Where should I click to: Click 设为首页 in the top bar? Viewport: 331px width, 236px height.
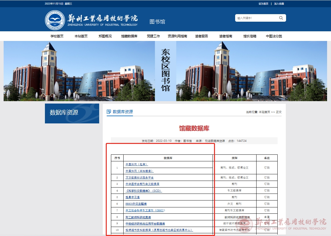[263, 4]
